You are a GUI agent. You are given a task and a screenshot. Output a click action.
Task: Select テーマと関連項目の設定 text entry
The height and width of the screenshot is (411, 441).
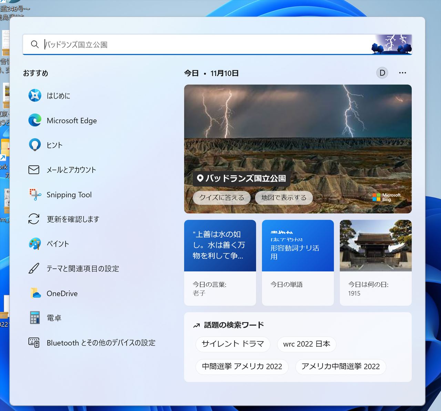pos(83,269)
